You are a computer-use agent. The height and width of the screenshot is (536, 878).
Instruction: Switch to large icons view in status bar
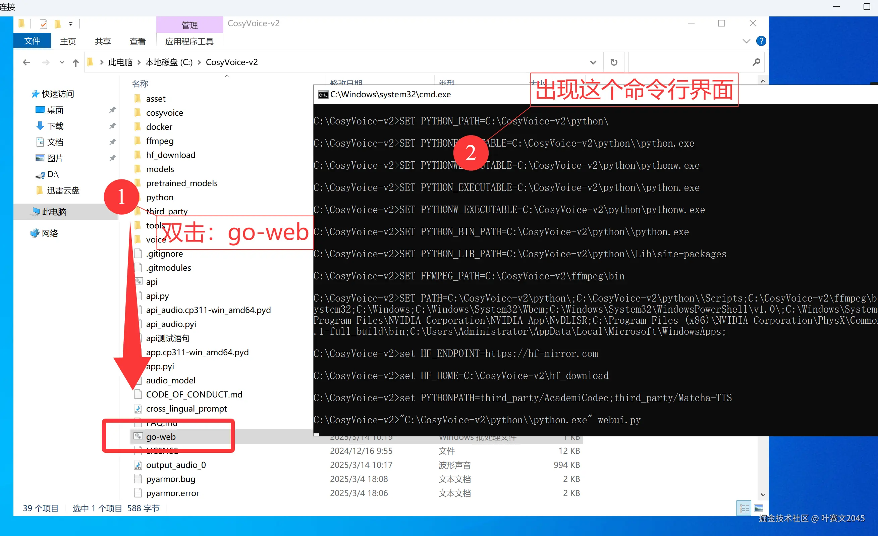[x=759, y=508]
